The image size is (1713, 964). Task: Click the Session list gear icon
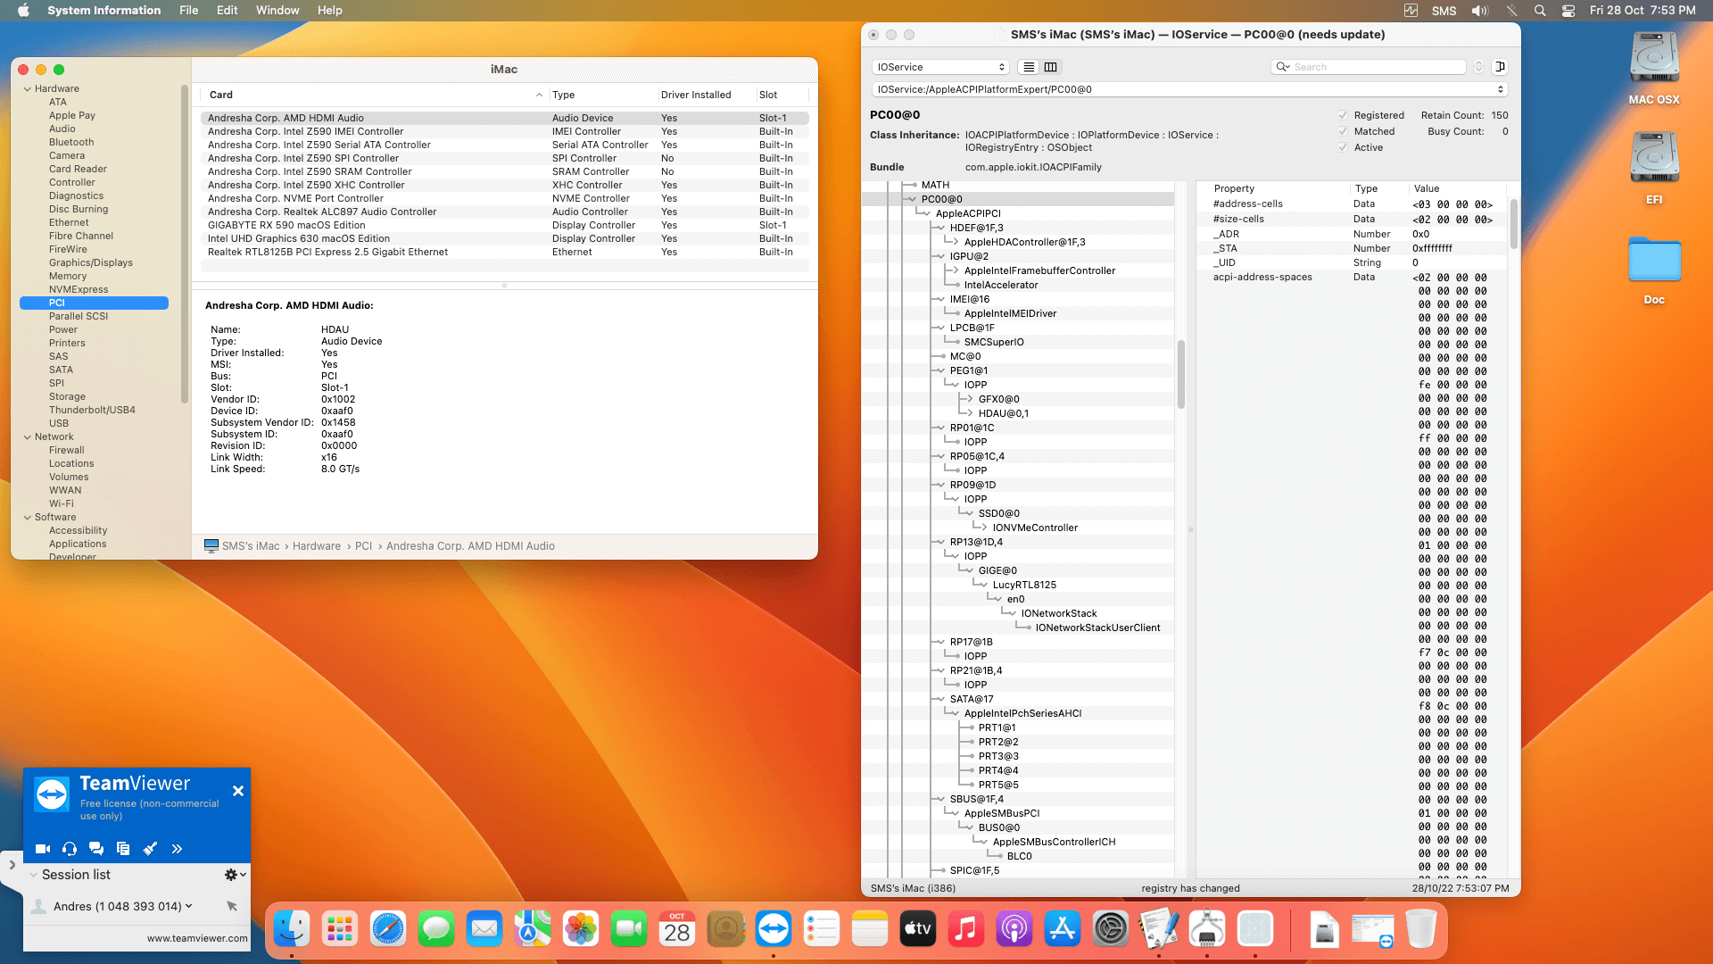click(230, 876)
